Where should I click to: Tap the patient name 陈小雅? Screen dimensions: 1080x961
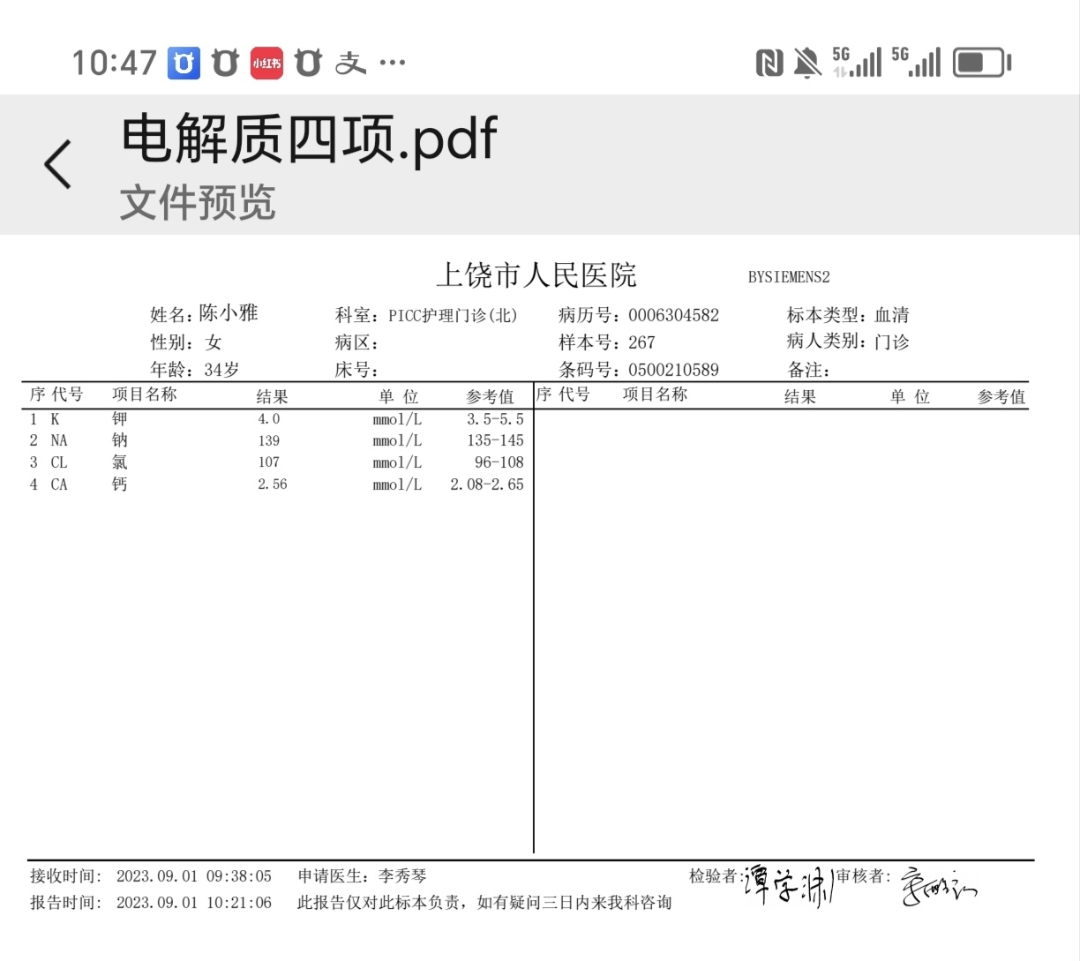(229, 313)
